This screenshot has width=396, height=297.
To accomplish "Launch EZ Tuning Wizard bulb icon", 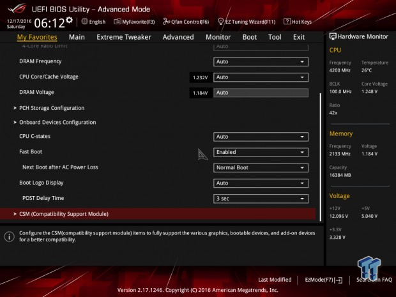I will 220,22.
